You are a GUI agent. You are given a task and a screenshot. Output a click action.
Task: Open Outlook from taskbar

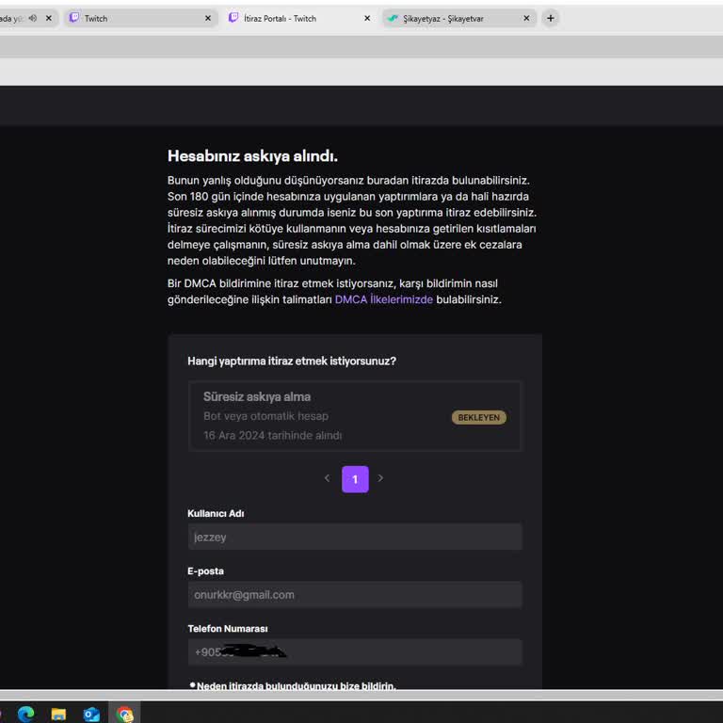pos(91,714)
